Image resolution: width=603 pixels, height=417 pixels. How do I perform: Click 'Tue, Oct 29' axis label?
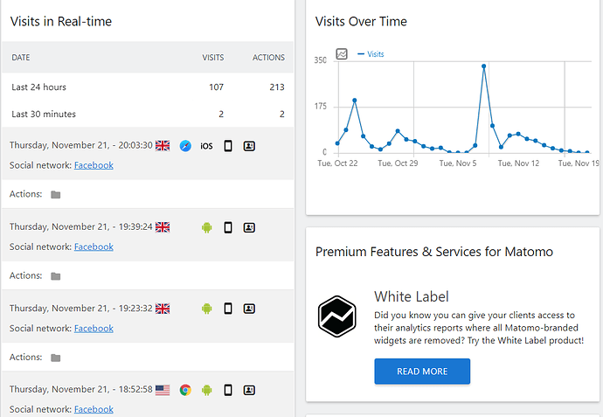398,163
